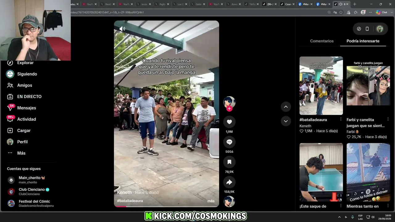Click the #batalladeaura hashtag in the video caption
395x222 pixels.
pos(130,201)
